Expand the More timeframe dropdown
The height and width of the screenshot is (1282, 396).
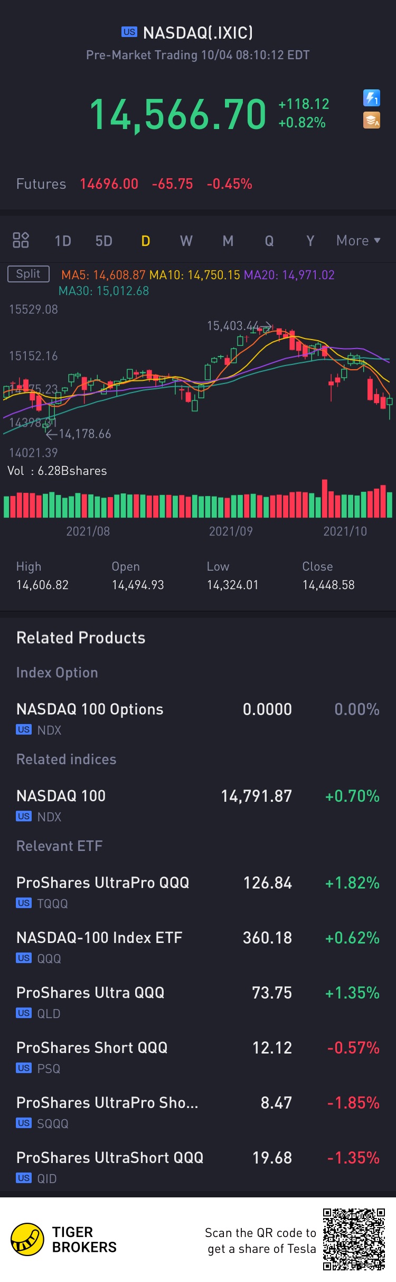[359, 241]
